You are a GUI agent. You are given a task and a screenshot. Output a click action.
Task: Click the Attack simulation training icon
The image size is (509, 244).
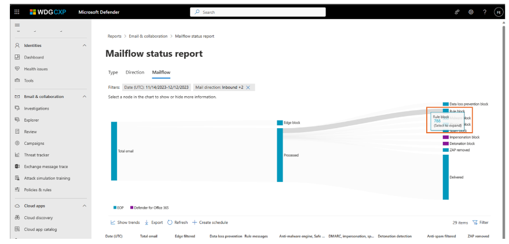click(x=17, y=178)
